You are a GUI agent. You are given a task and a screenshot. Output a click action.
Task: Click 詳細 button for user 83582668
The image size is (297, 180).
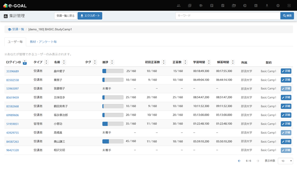point(286,106)
